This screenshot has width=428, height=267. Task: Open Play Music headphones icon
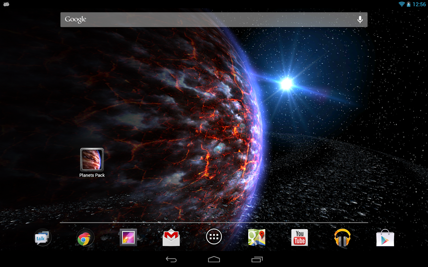click(x=342, y=238)
